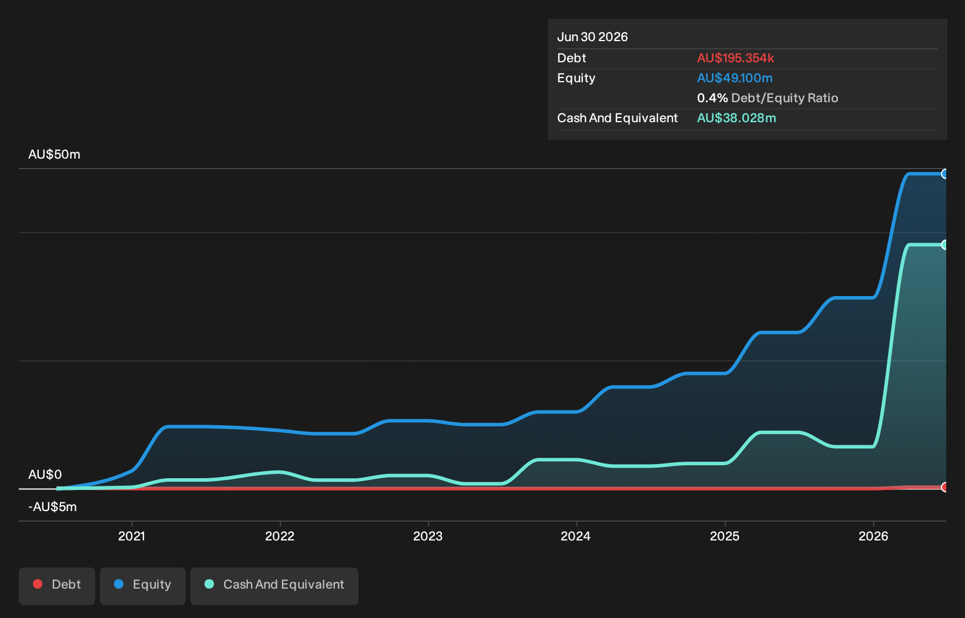965x618 pixels.
Task: Click the 0.4% Debt/Equity Ratio text
Action: point(768,98)
